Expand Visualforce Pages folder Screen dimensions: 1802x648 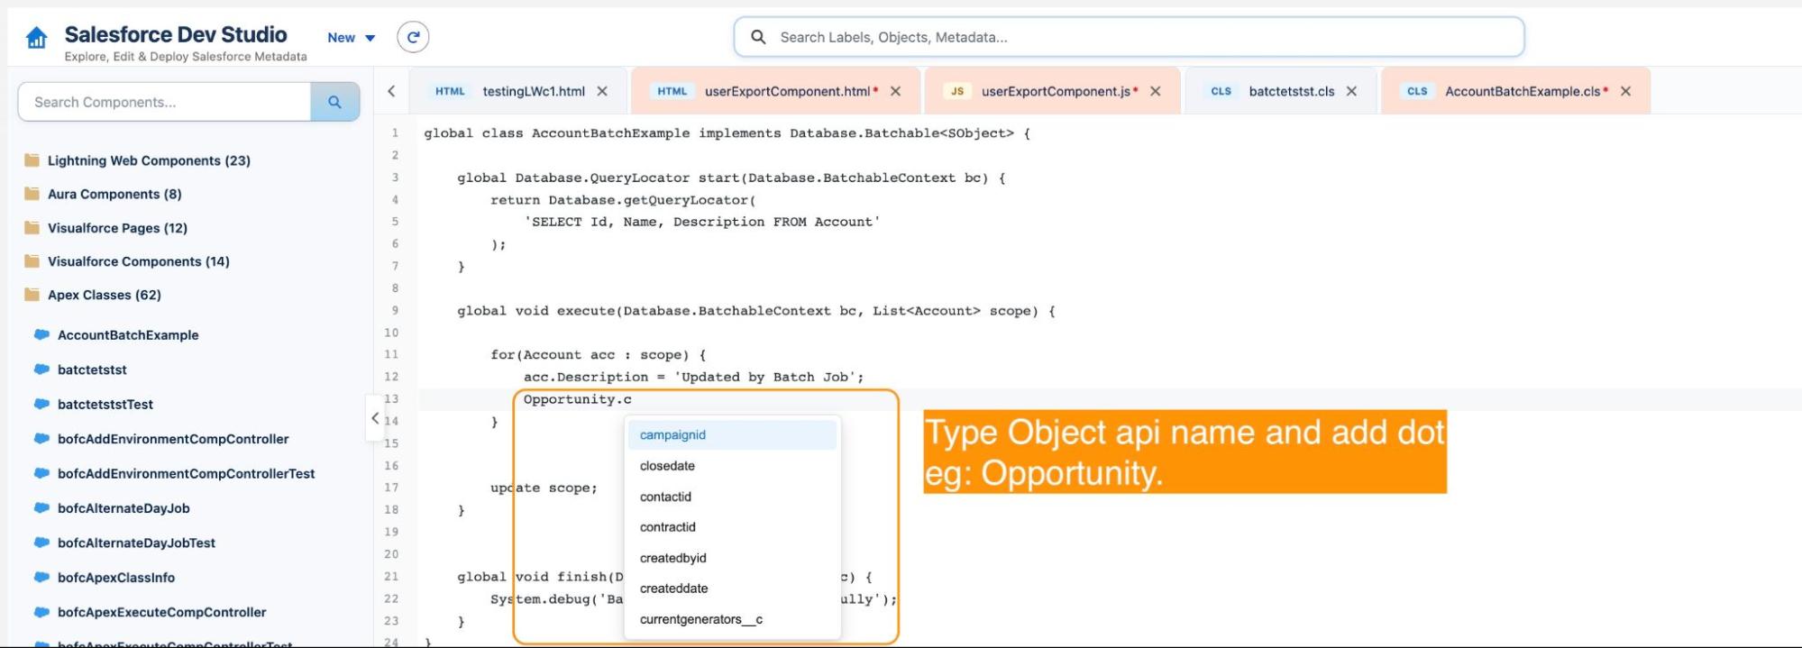coord(117,228)
